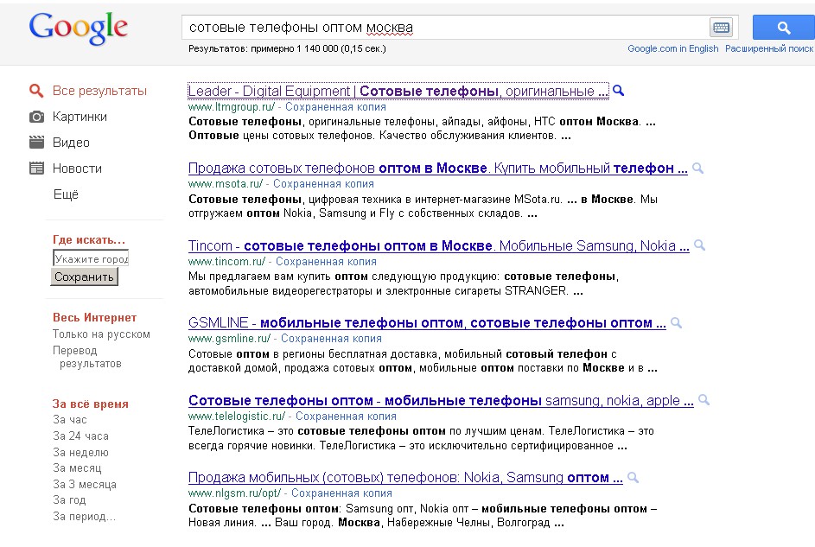This screenshot has width=815, height=547.
Task: Open the GSMLINE мобильные телефоны оптом result
Action: point(427,323)
